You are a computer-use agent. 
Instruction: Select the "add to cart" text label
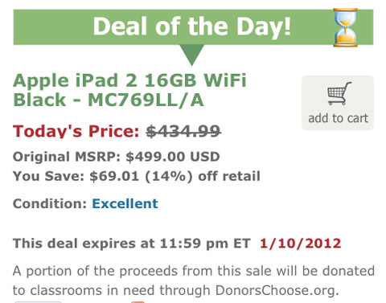tap(339, 118)
